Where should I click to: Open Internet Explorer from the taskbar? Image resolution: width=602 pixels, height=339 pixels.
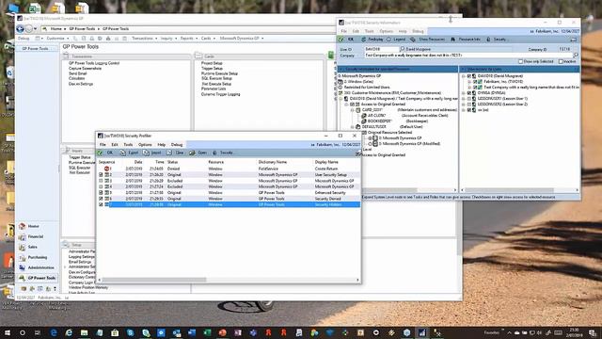(x=69, y=332)
